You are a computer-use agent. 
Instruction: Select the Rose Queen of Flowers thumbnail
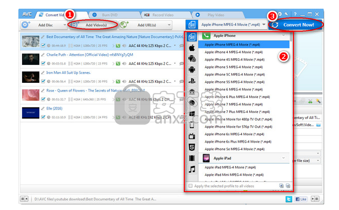click(x=31, y=95)
